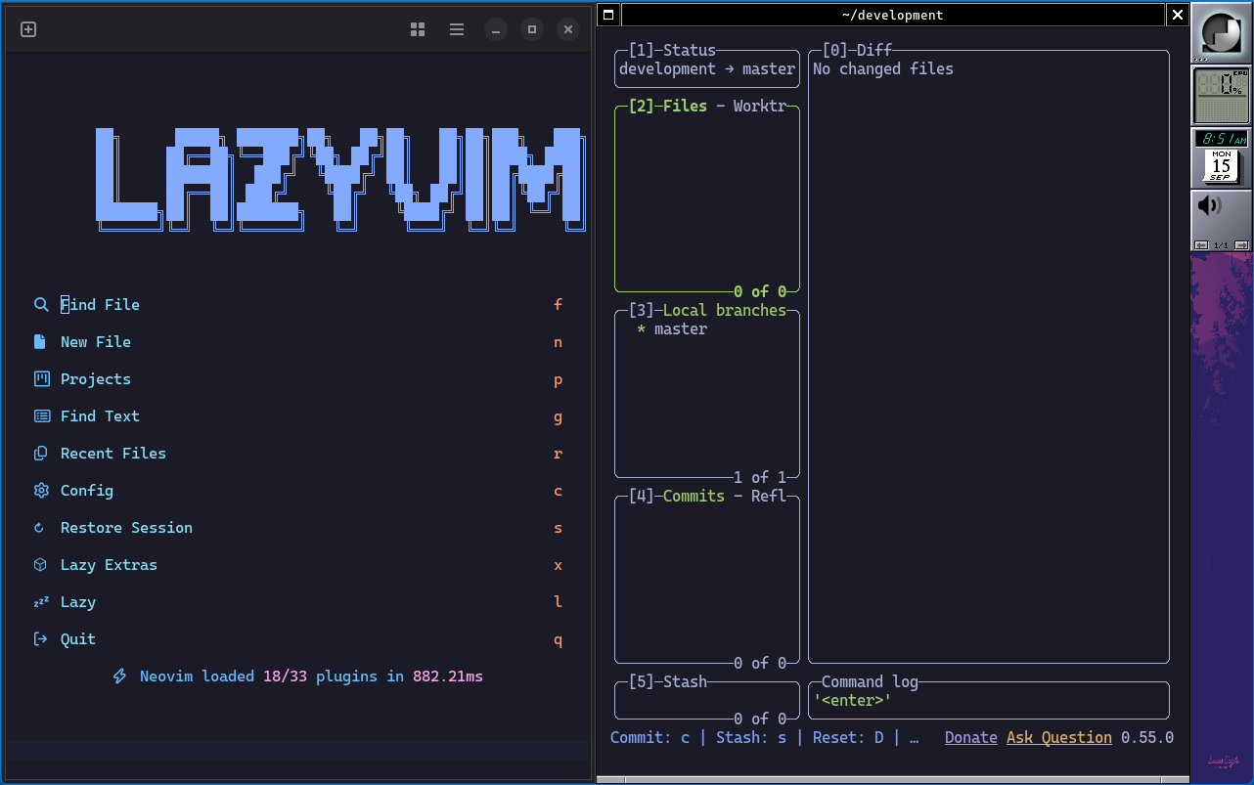1254x785 pixels.
Task: Choose Restore Session in dashboard
Action: pyautogui.click(x=126, y=527)
